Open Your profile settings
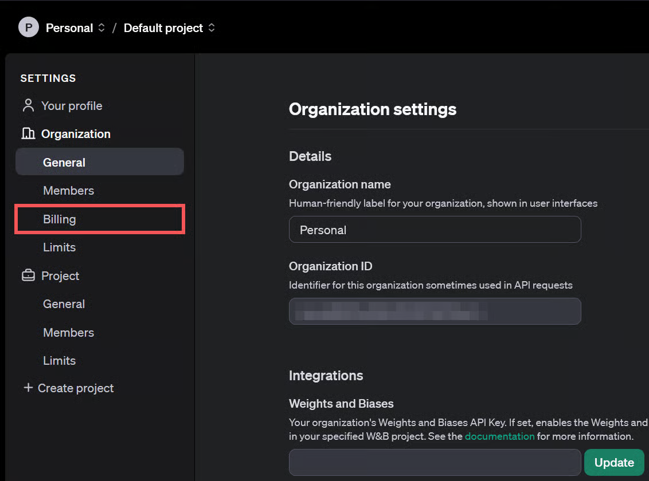 [72, 106]
